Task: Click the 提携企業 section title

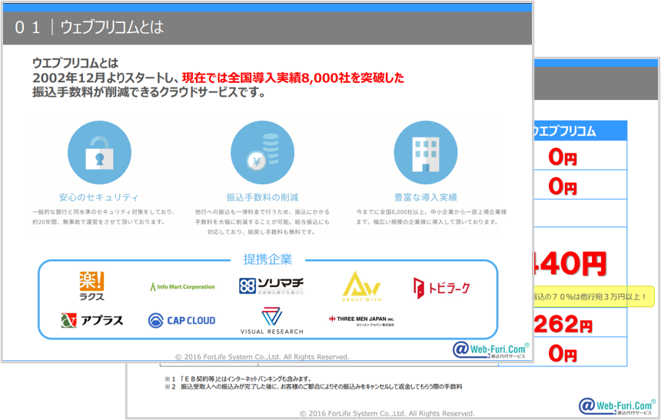Action: (267, 260)
